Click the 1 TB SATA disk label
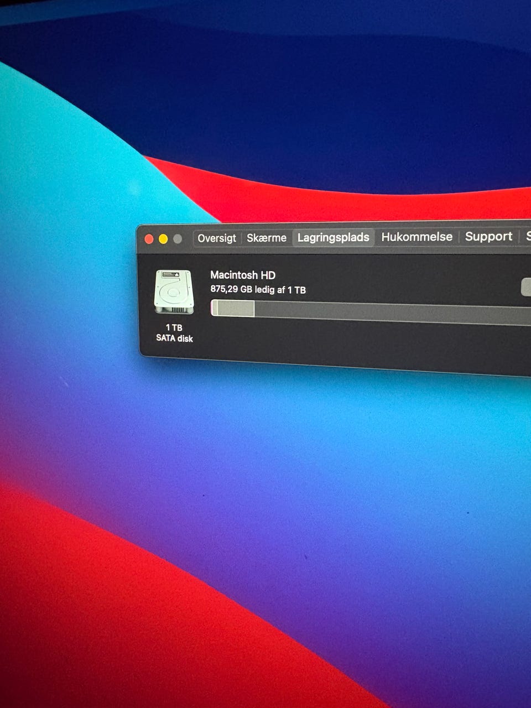Image resolution: width=531 pixels, height=708 pixels. [x=174, y=333]
